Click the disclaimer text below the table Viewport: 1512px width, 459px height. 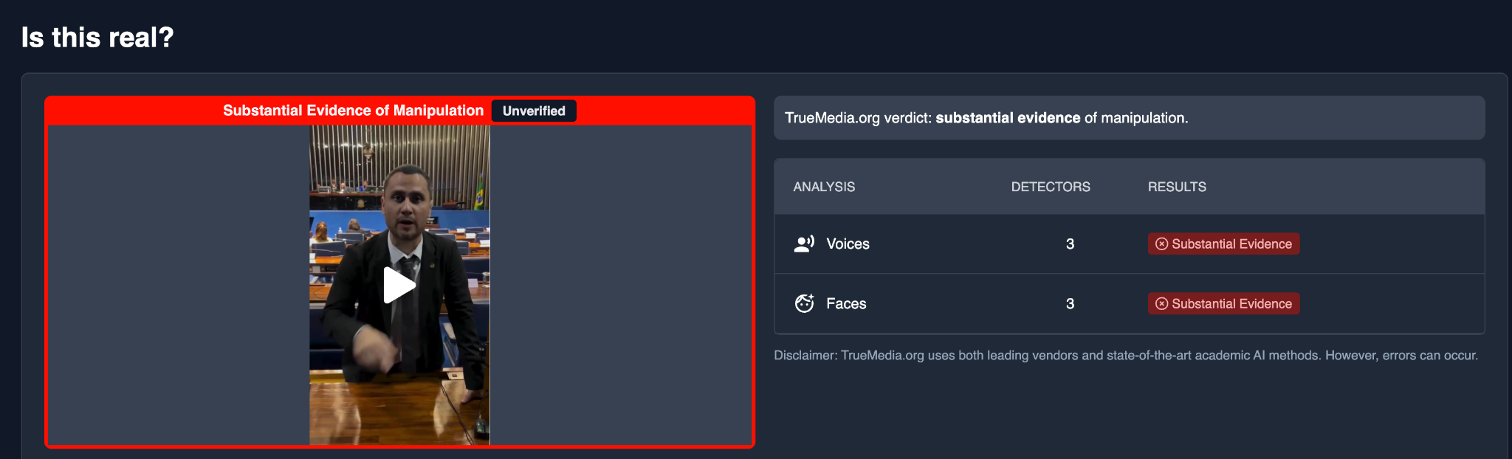(x=1126, y=355)
